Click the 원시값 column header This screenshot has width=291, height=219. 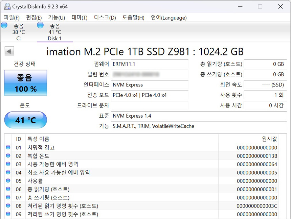pos(269,139)
